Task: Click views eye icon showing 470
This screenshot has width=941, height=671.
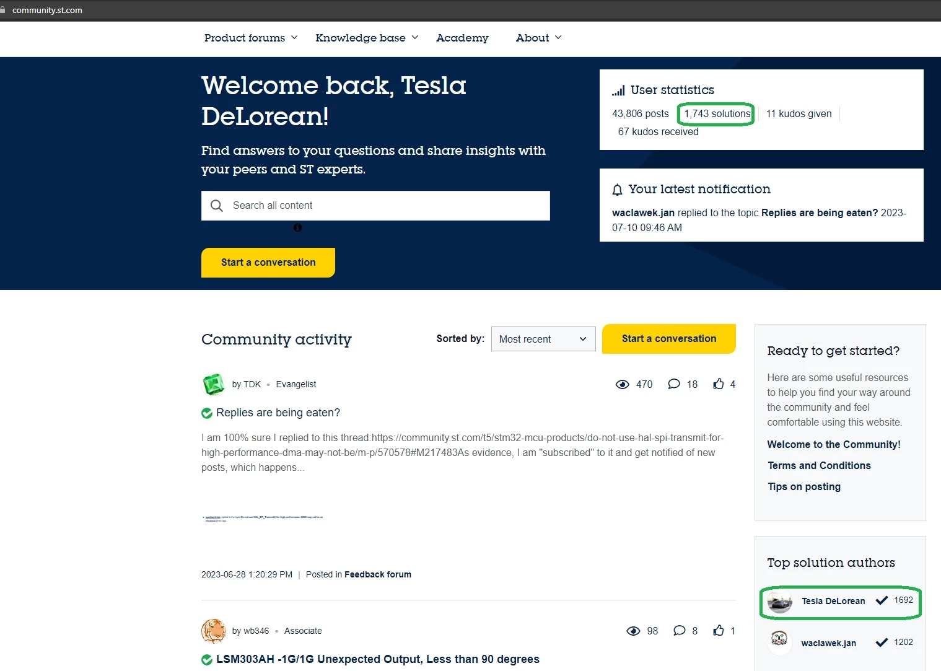Action: [623, 384]
